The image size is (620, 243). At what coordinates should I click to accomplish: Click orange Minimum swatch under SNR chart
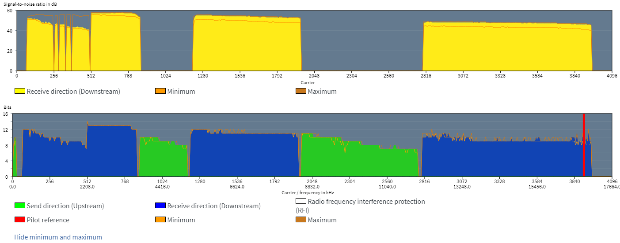(160, 92)
